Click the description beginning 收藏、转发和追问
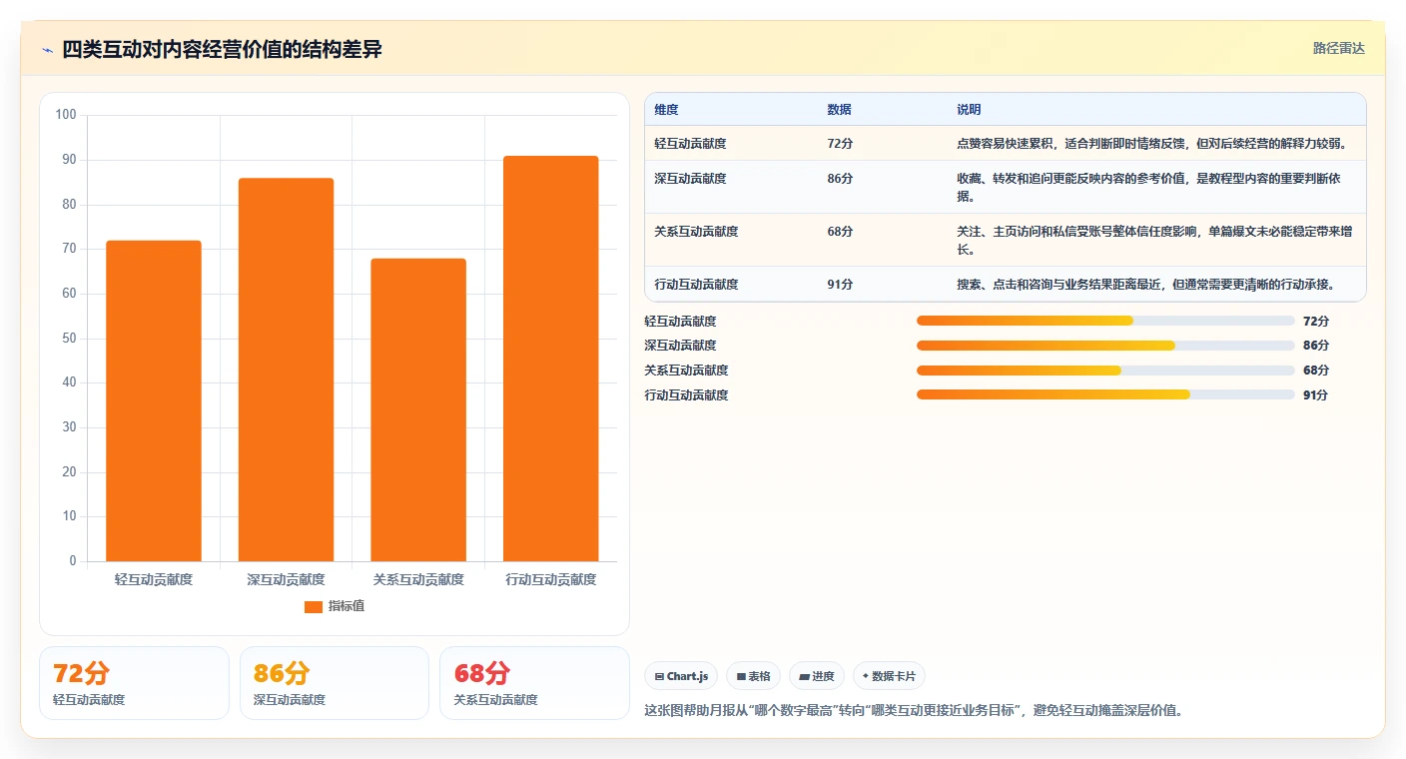Screen dimensions: 1406x759 (1155, 188)
